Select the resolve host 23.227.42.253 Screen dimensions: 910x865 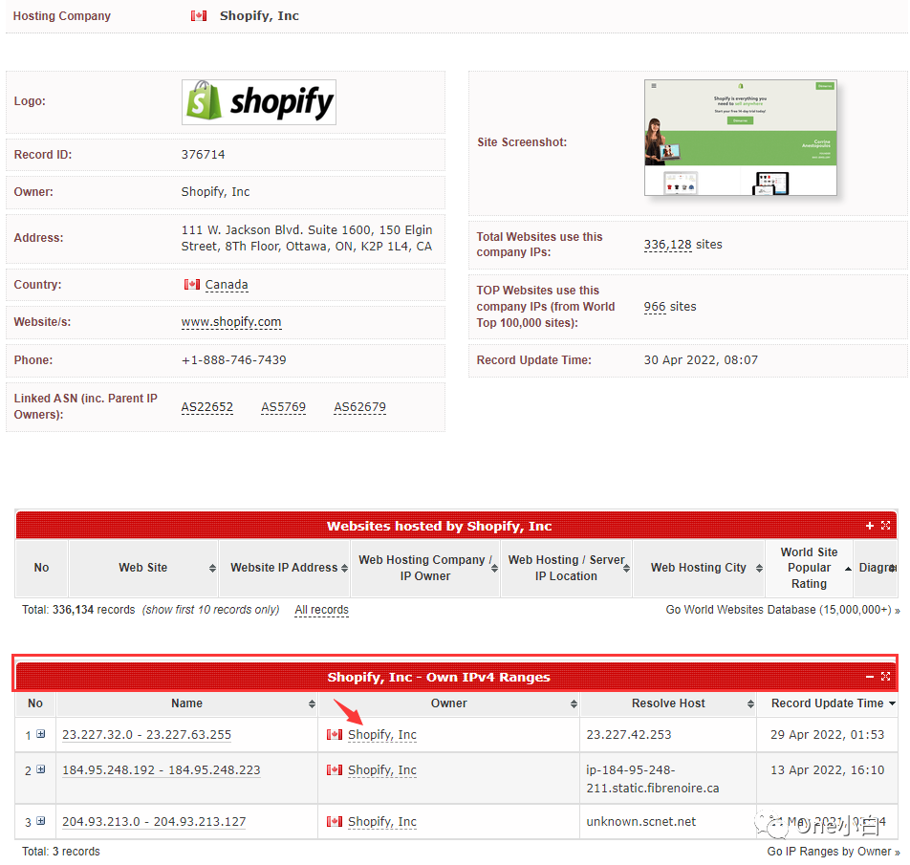pyautogui.click(x=629, y=735)
